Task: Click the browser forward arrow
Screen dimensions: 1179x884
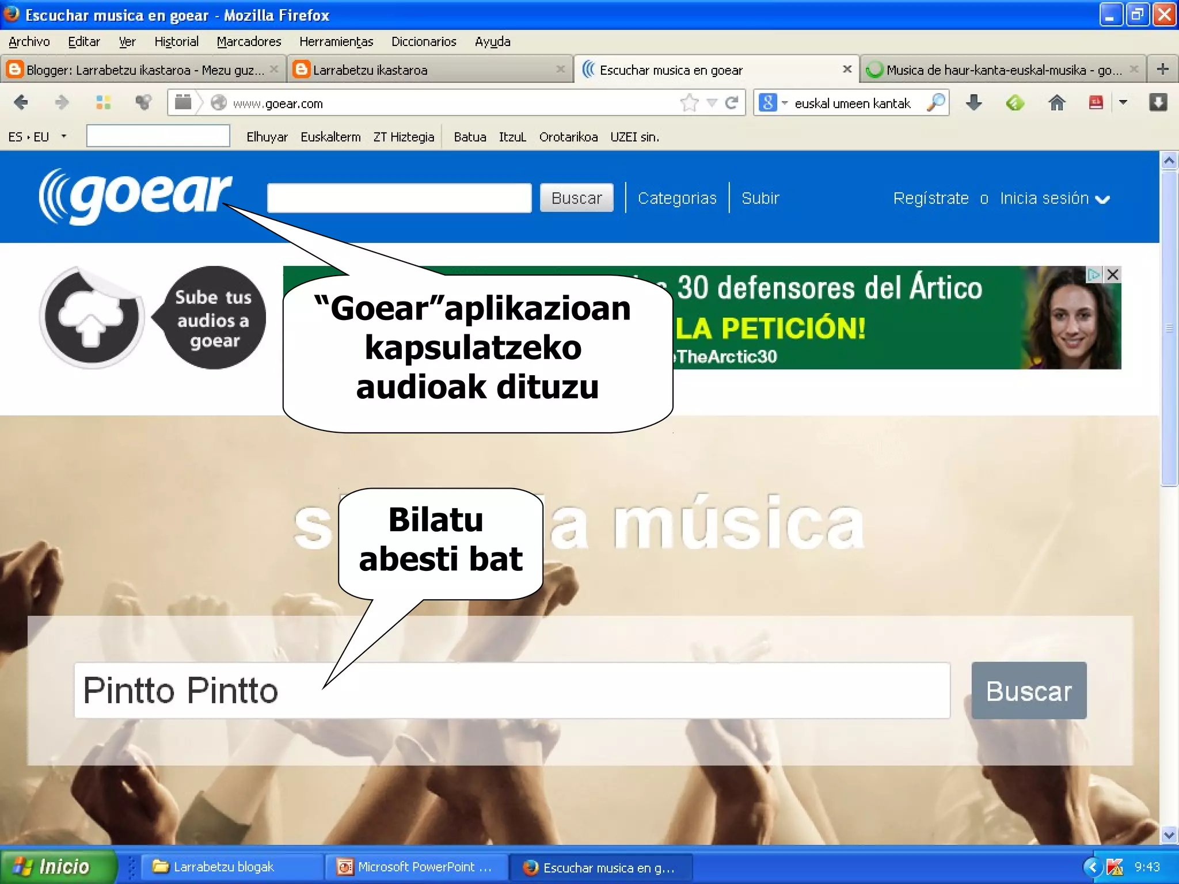Action: [61, 103]
